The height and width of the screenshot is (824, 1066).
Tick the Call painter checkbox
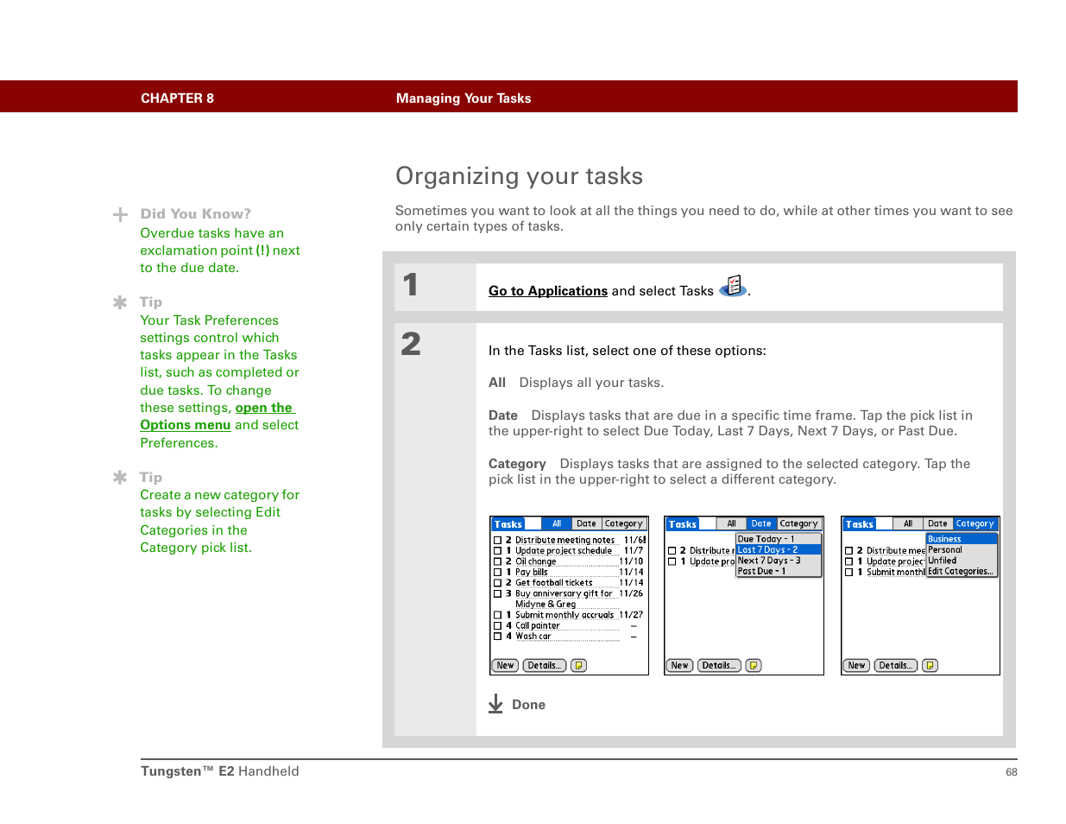coord(497,625)
